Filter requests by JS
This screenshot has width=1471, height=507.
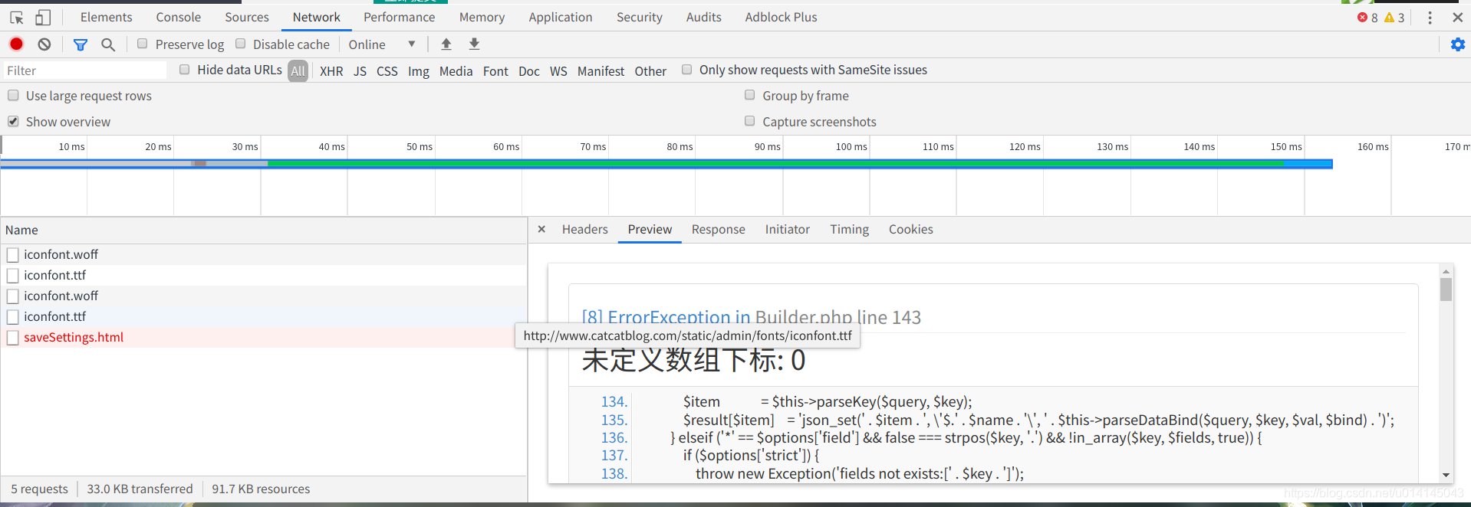(x=360, y=70)
